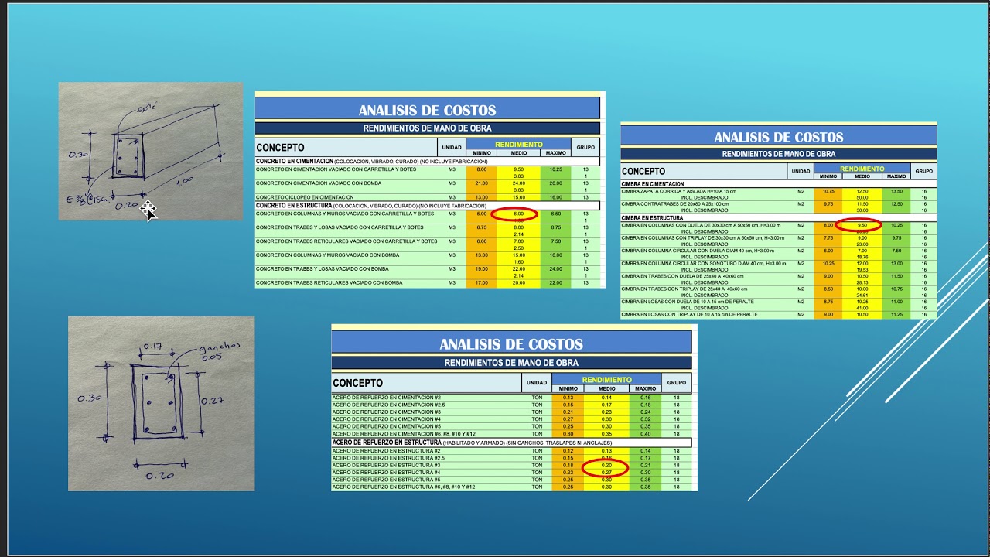Click row 'ACERO DE REFUERZO EN CIMENTACION #6, #8, #10 Y #12'
This screenshot has width=990, height=557.
pyautogui.click(x=511, y=434)
